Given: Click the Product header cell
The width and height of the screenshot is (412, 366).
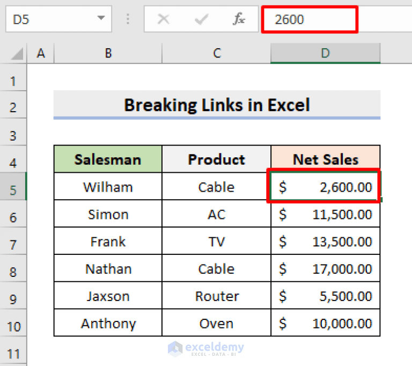Looking at the screenshot, I should pos(217,159).
